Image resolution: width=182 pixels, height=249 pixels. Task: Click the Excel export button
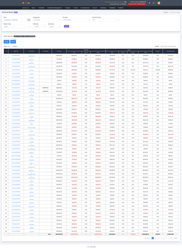pyautogui.click(x=6, y=42)
